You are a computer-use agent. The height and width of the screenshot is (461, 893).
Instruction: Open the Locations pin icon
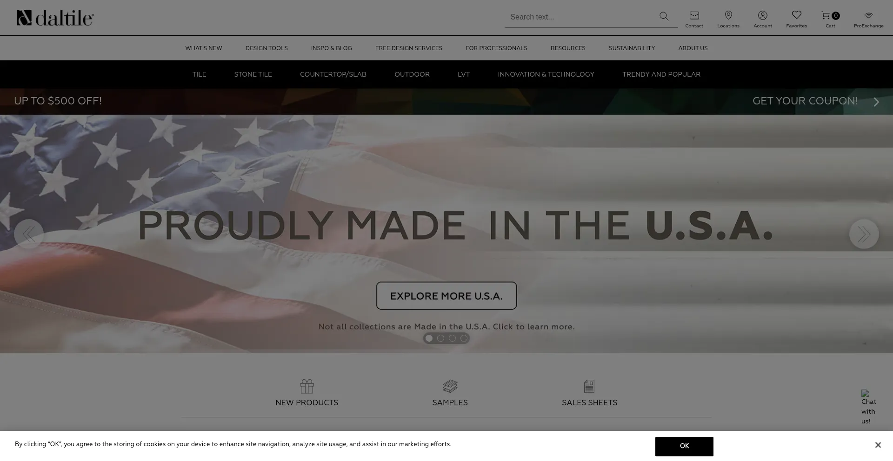click(x=728, y=15)
